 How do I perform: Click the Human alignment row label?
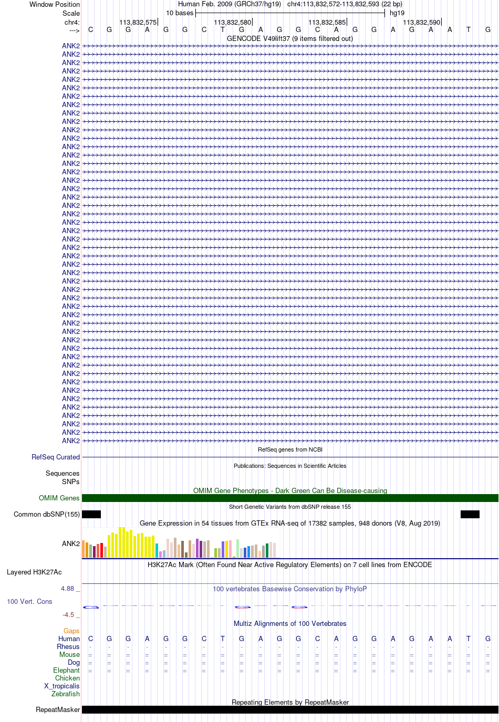[x=69, y=639]
